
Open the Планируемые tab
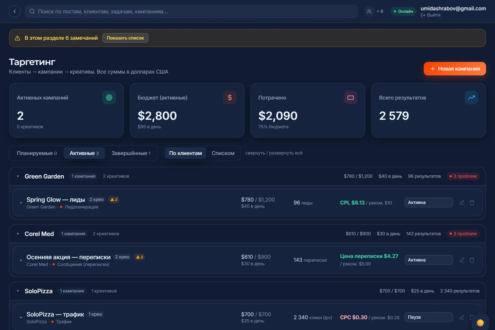[37, 153]
